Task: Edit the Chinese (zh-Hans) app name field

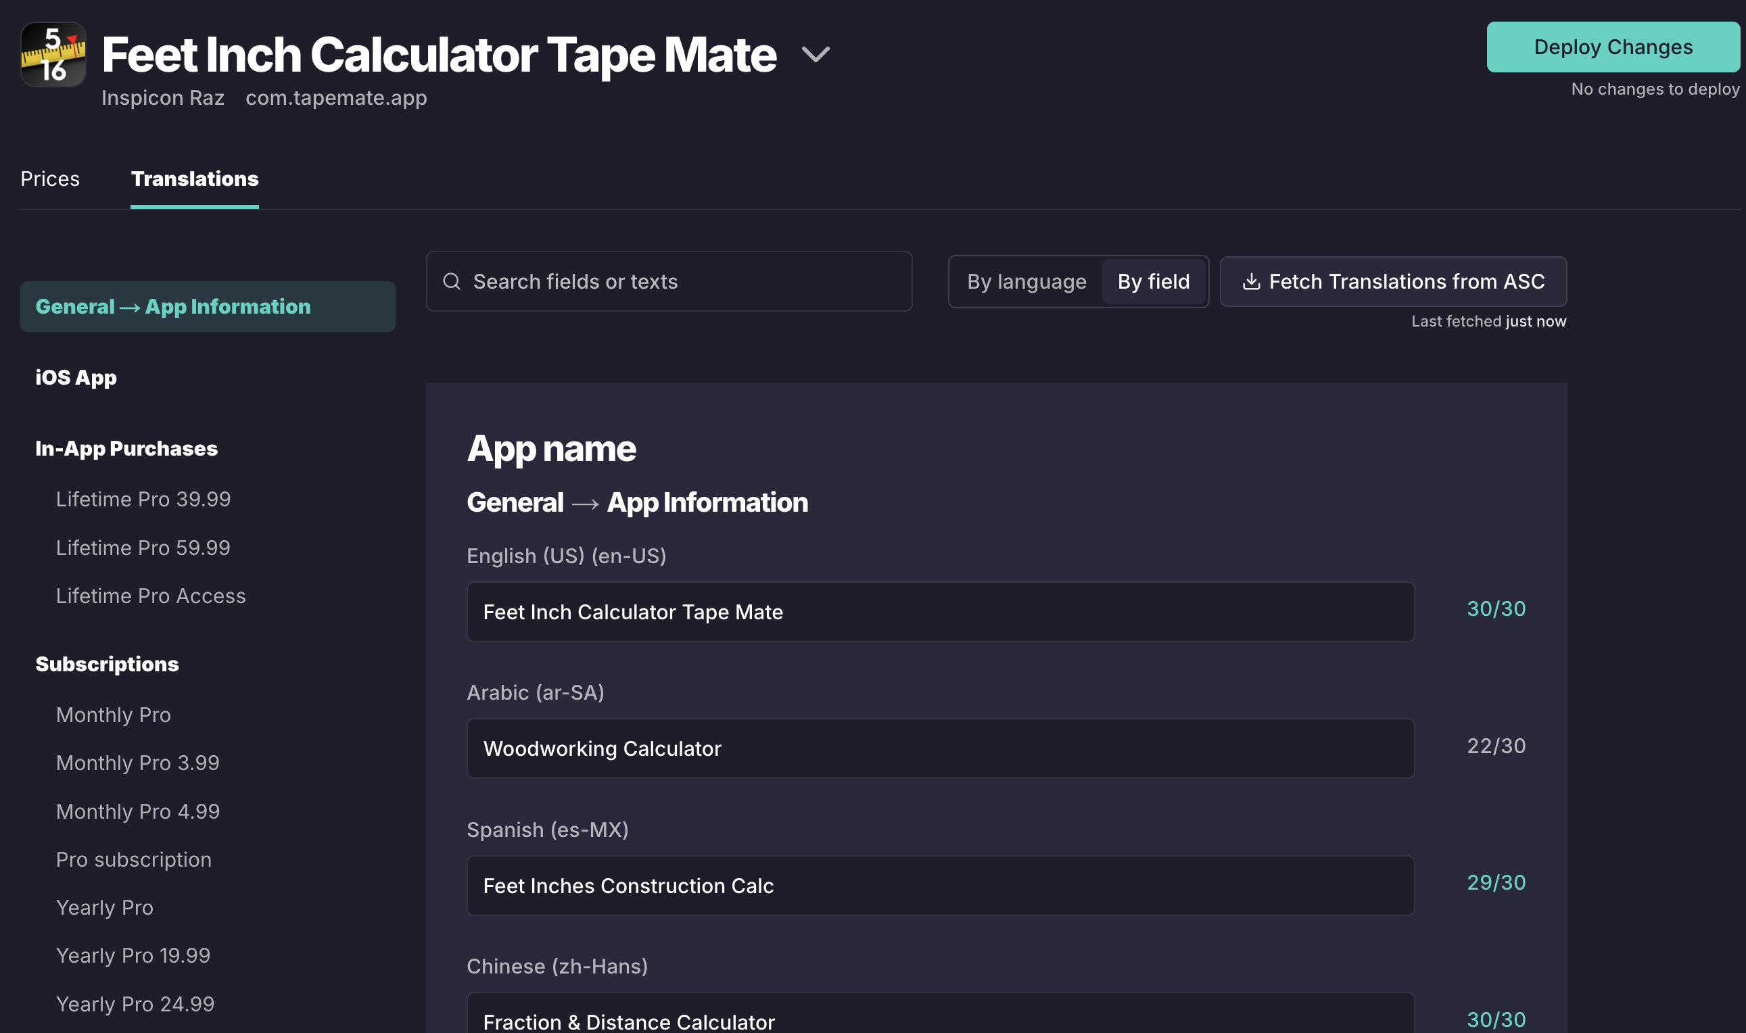Action: coord(941,1014)
